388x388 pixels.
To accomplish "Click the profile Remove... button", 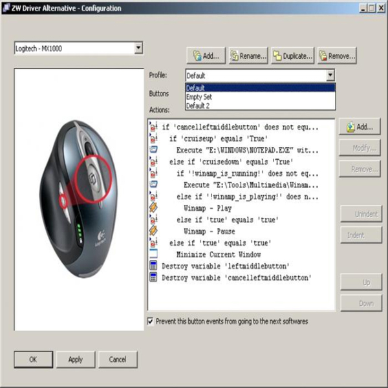I will (x=337, y=56).
